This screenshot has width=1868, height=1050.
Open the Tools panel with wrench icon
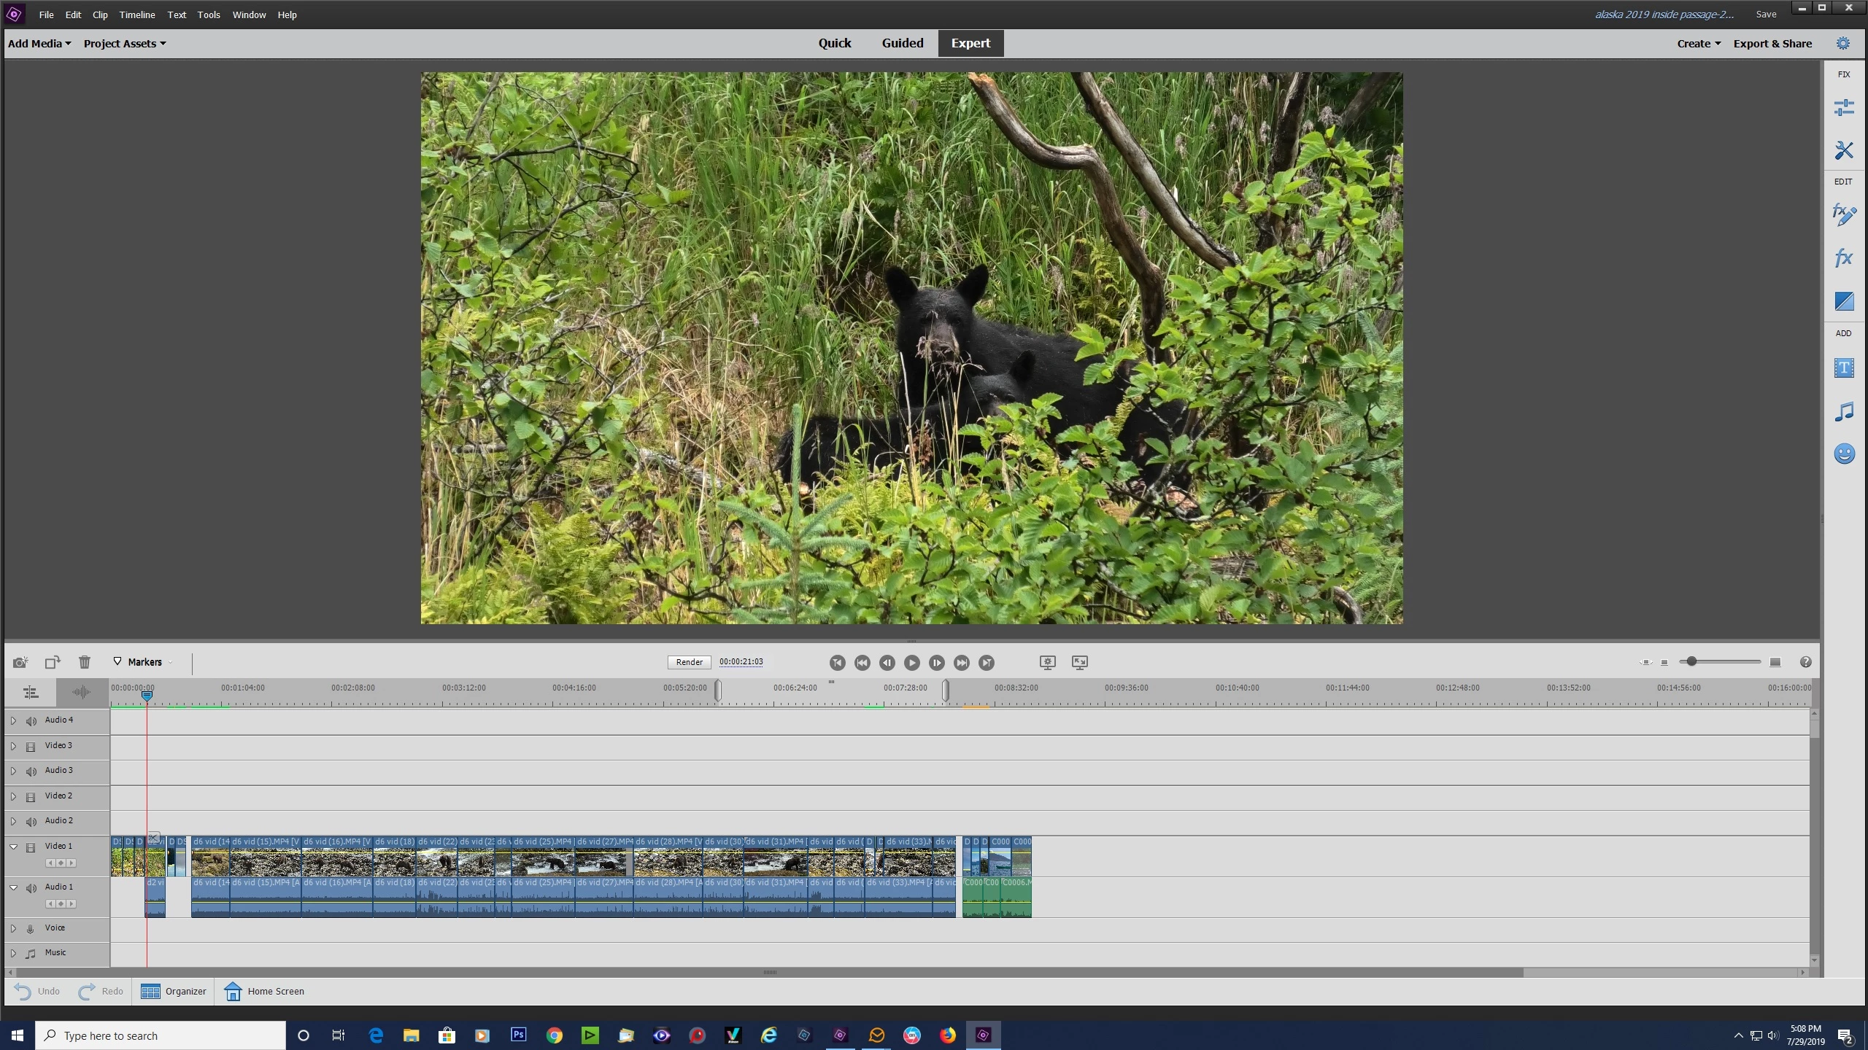(1844, 150)
